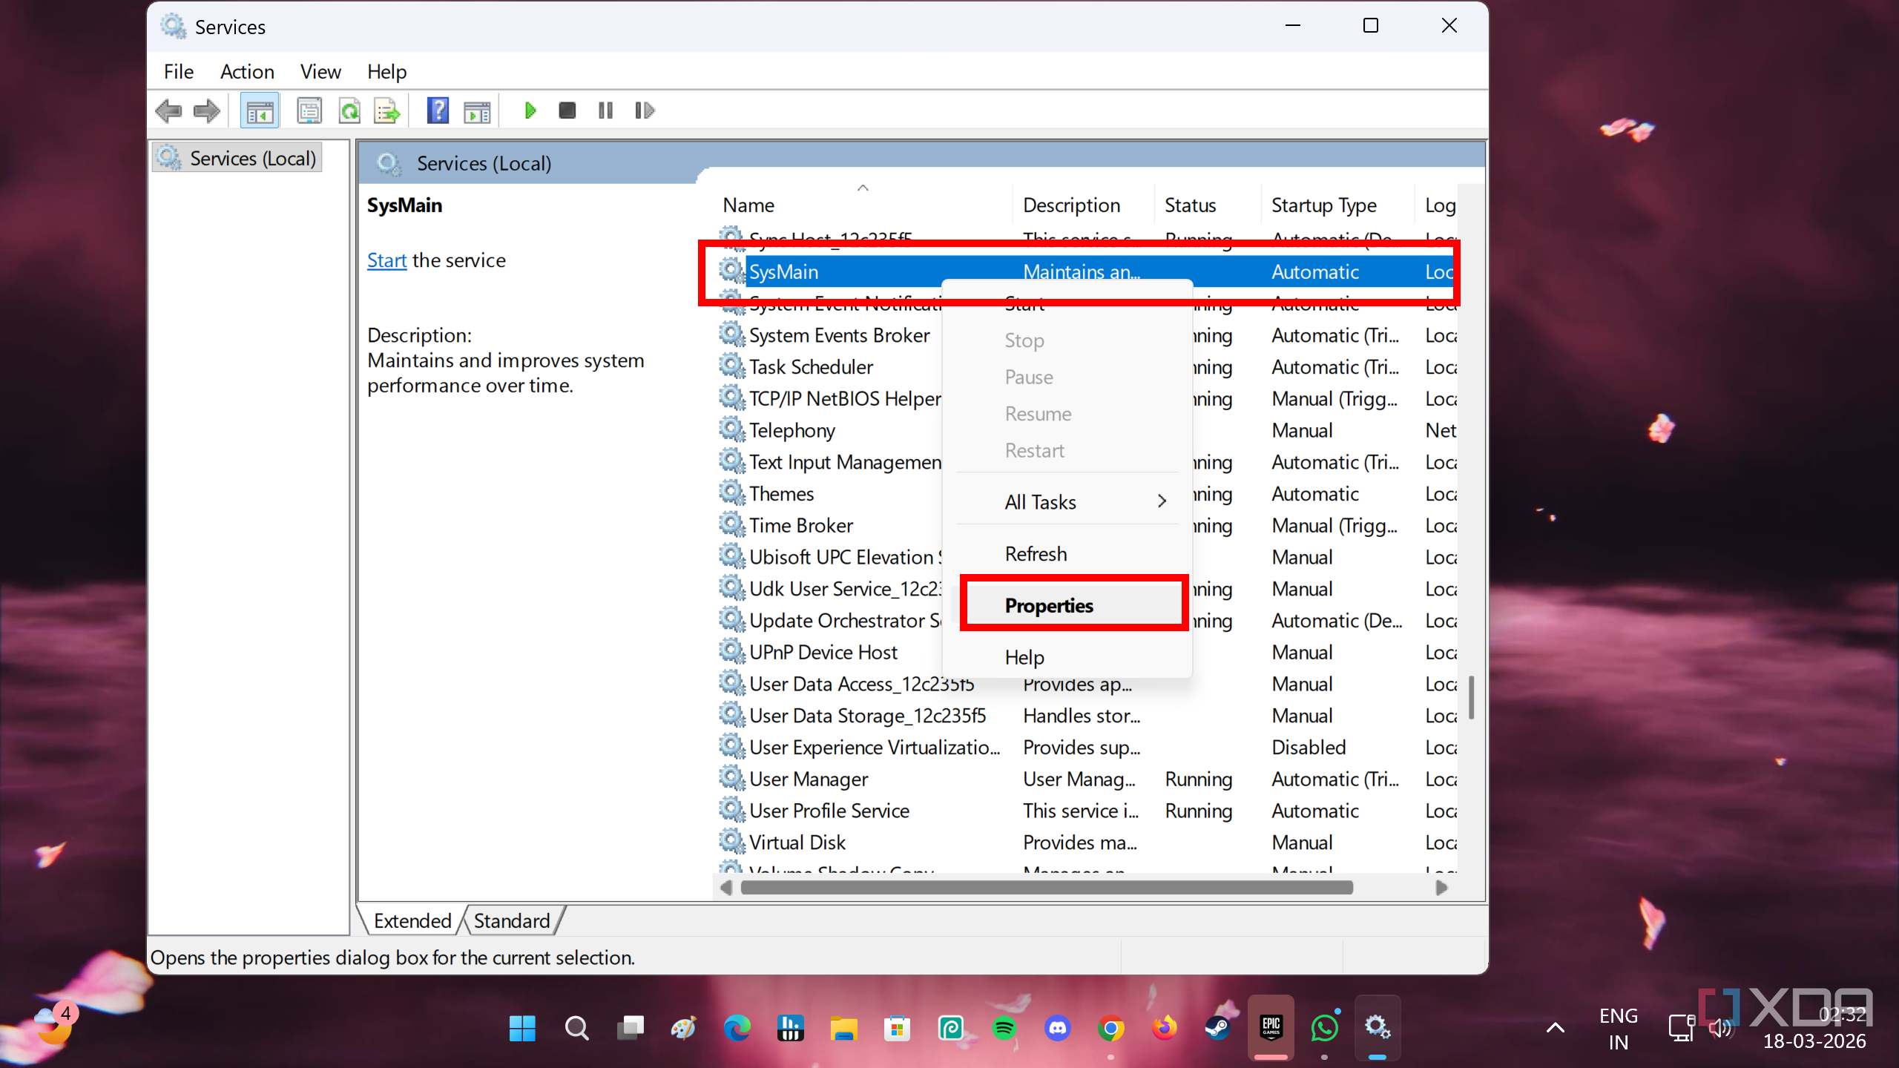
Task: Open the View menu
Action: (320, 72)
